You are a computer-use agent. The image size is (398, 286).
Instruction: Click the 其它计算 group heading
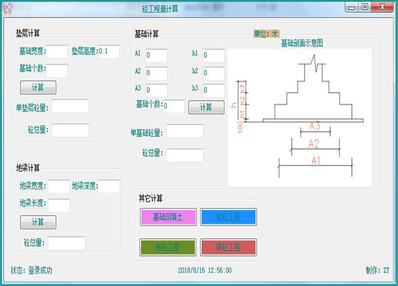(x=150, y=198)
